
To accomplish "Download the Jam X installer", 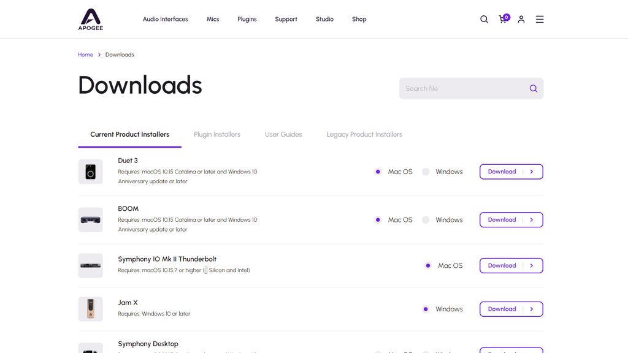I will tap(511, 309).
